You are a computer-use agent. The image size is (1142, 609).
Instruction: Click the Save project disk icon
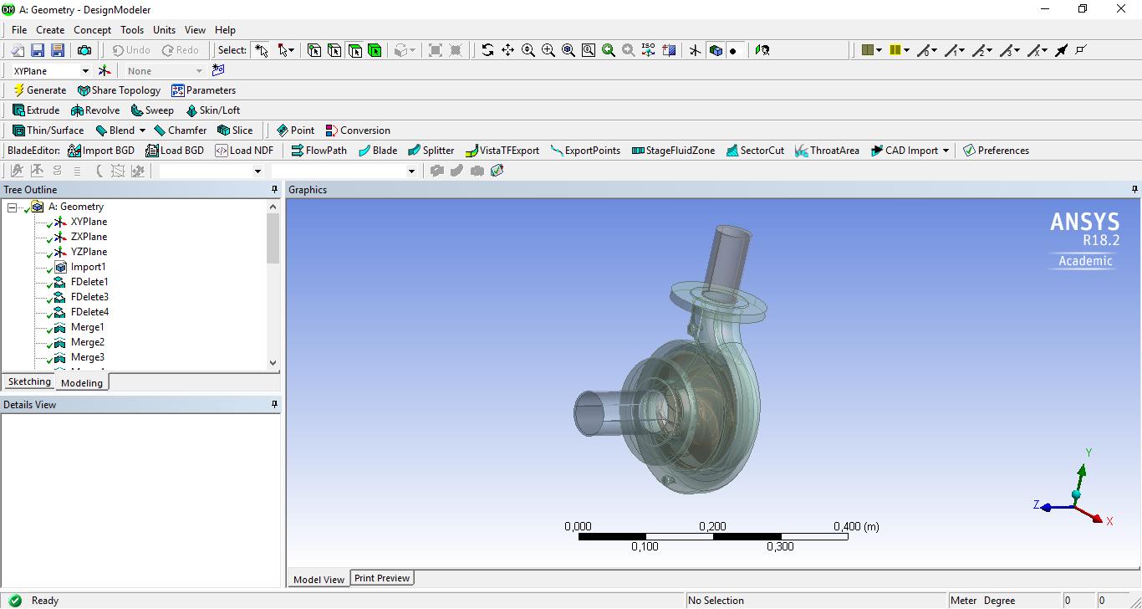pyautogui.click(x=38, y=50)
